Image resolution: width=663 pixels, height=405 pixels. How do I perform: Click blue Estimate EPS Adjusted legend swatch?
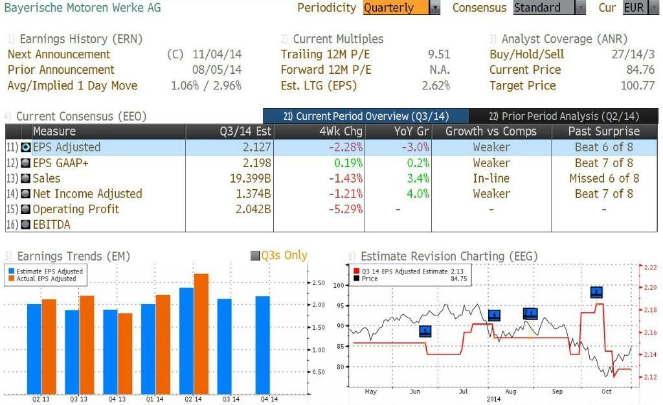(x=12, y=272)
